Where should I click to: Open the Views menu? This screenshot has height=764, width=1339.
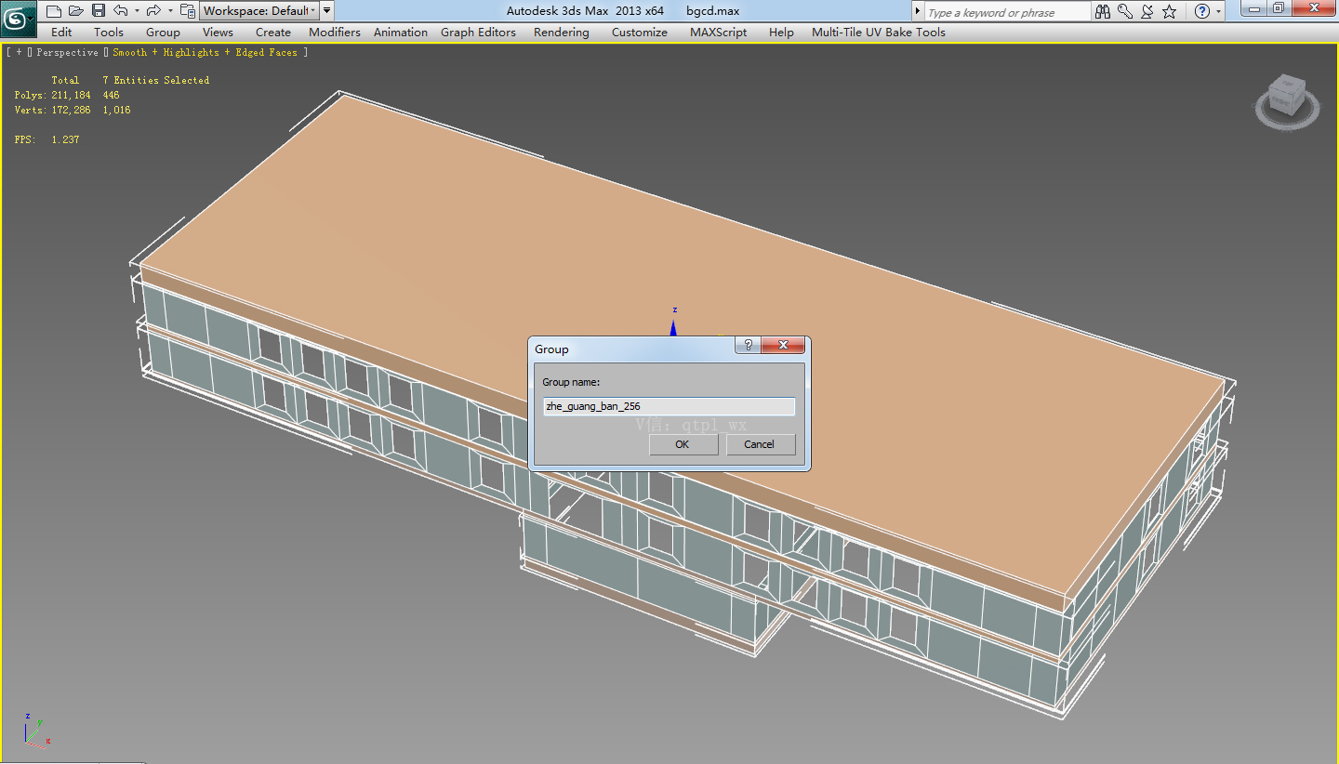point(218,32)
